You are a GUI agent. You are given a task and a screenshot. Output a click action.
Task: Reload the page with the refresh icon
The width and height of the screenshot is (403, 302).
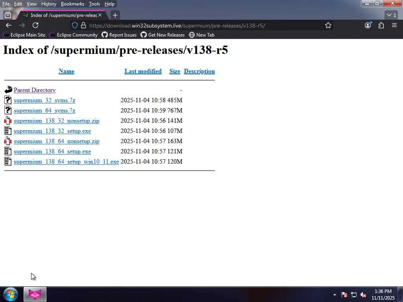(35, 26)
